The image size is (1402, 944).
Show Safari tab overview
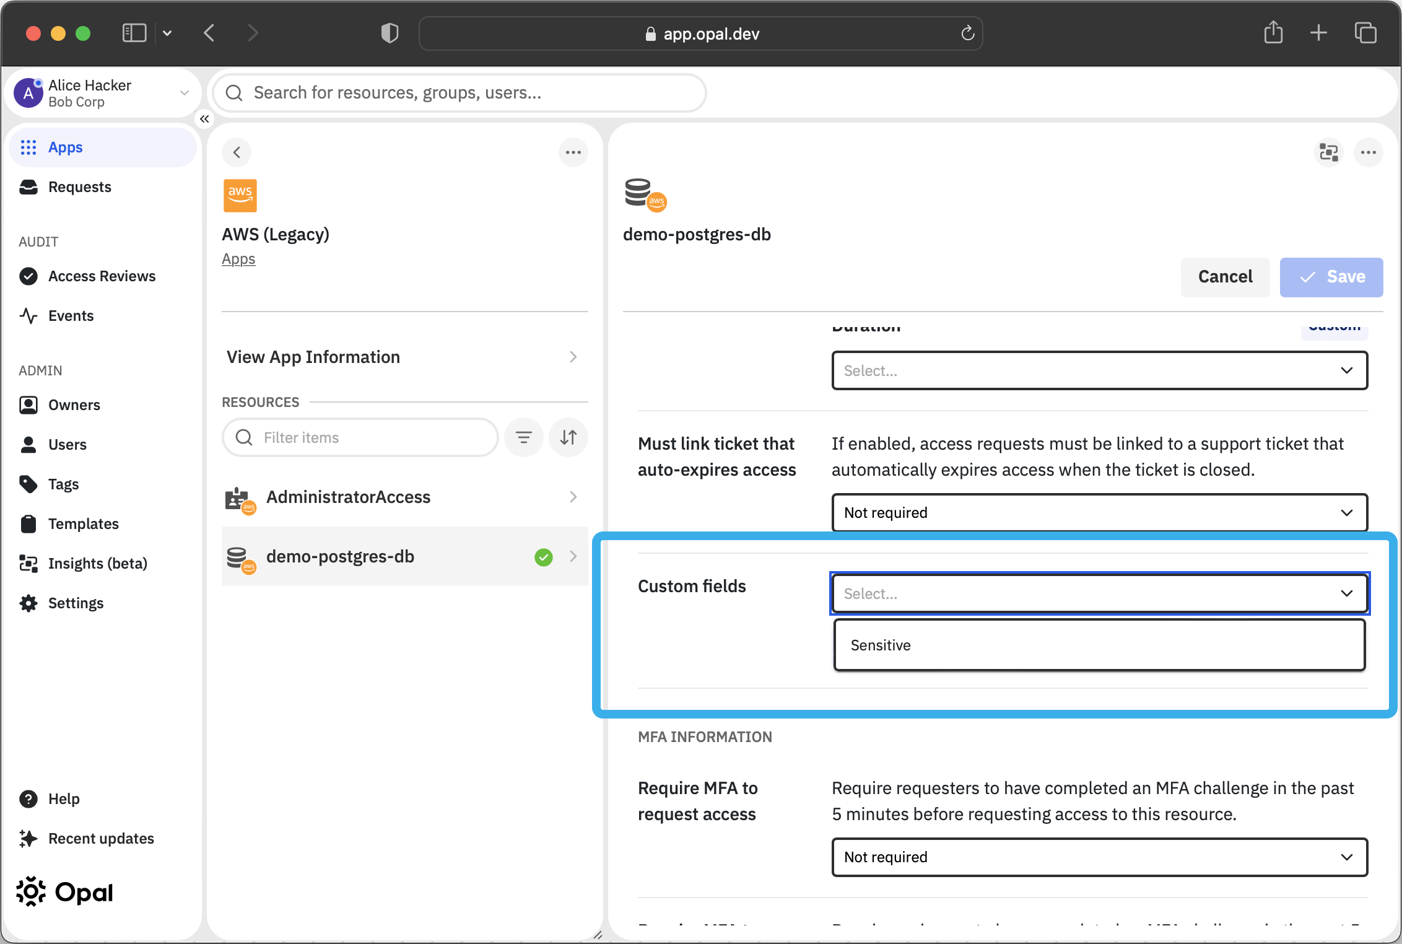pos(1365,33)
